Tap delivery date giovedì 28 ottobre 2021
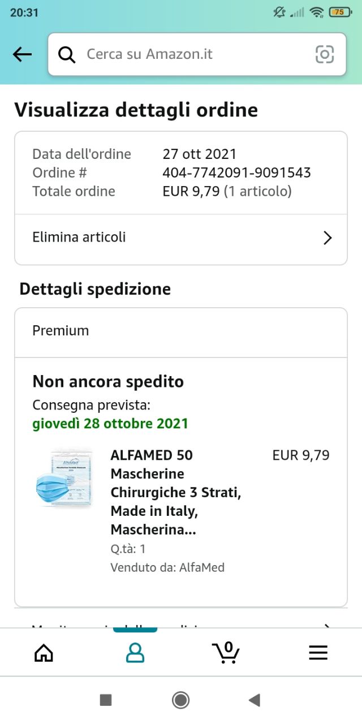This screenshot has height=724, width=362. (110, 423)
